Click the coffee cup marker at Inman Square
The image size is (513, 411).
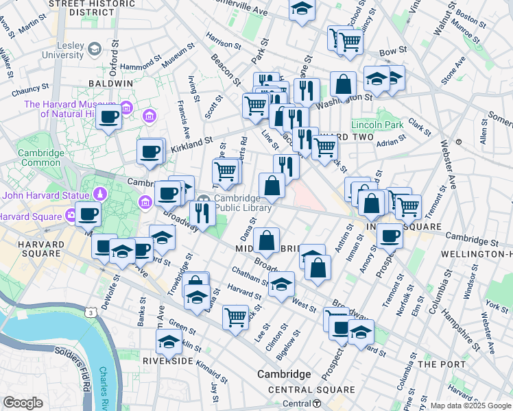point(390,239)
